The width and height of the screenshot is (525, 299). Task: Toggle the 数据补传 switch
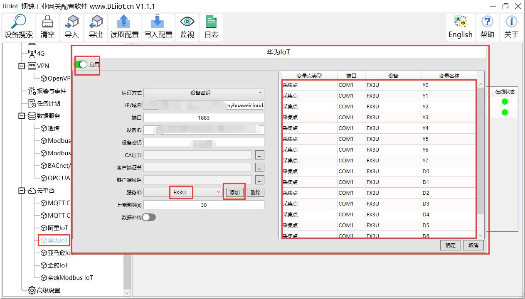point(149,217)
